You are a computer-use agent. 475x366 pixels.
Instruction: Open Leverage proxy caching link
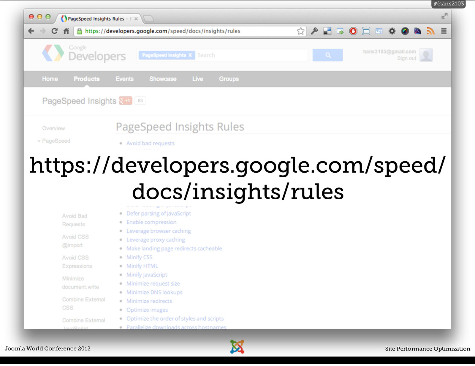(156, 240)
